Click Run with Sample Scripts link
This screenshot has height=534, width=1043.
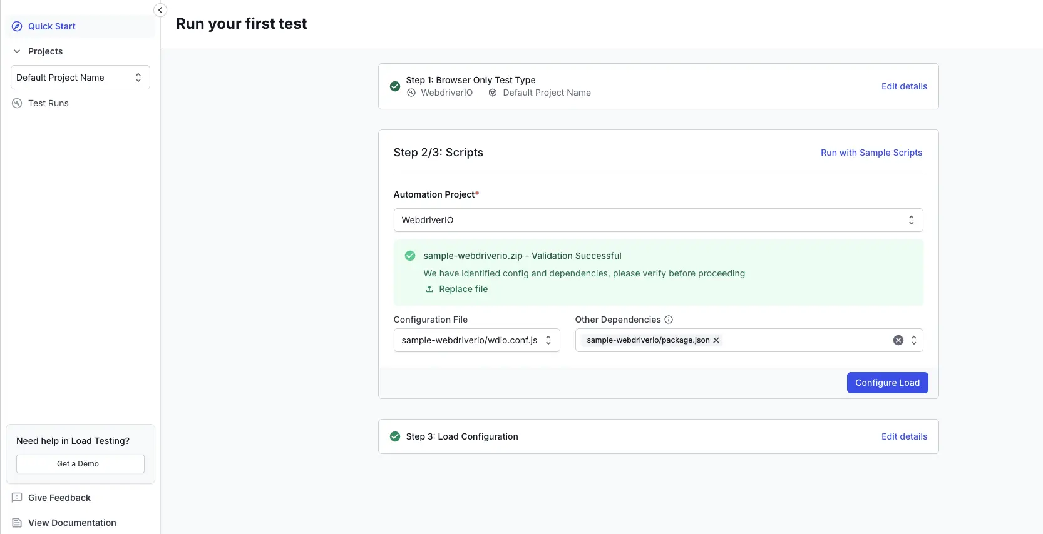coord(871,153)
